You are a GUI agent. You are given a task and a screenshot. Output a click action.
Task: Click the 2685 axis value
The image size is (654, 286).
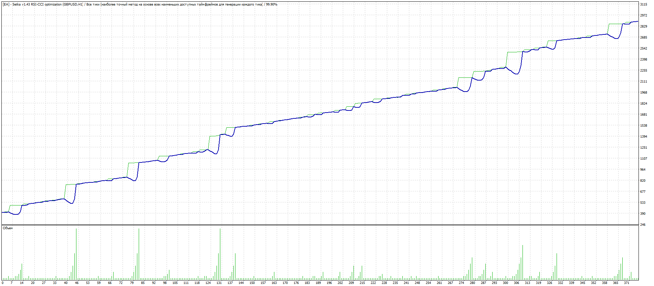pos(644,38)
